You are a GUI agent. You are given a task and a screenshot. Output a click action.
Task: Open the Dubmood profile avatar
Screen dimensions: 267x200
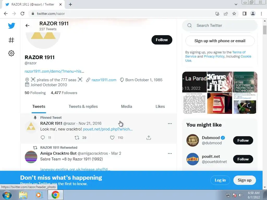[193, 140]
